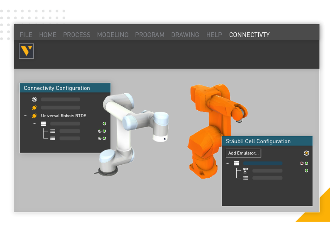
Task: Open the FILE tab
Action: click(26, 35)
